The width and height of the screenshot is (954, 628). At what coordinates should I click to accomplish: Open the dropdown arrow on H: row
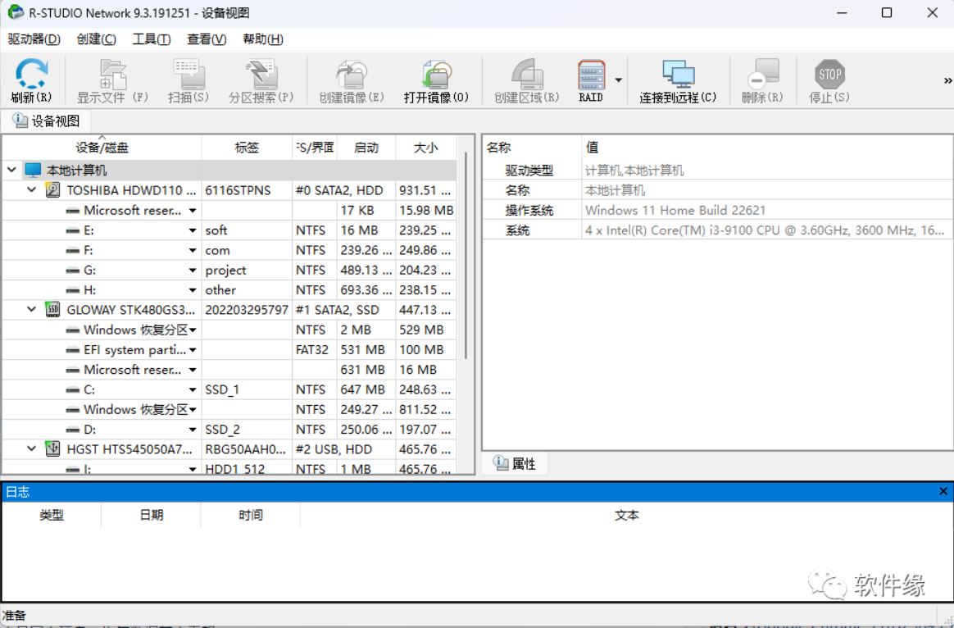pyautogui.click(x=193, y=290)
